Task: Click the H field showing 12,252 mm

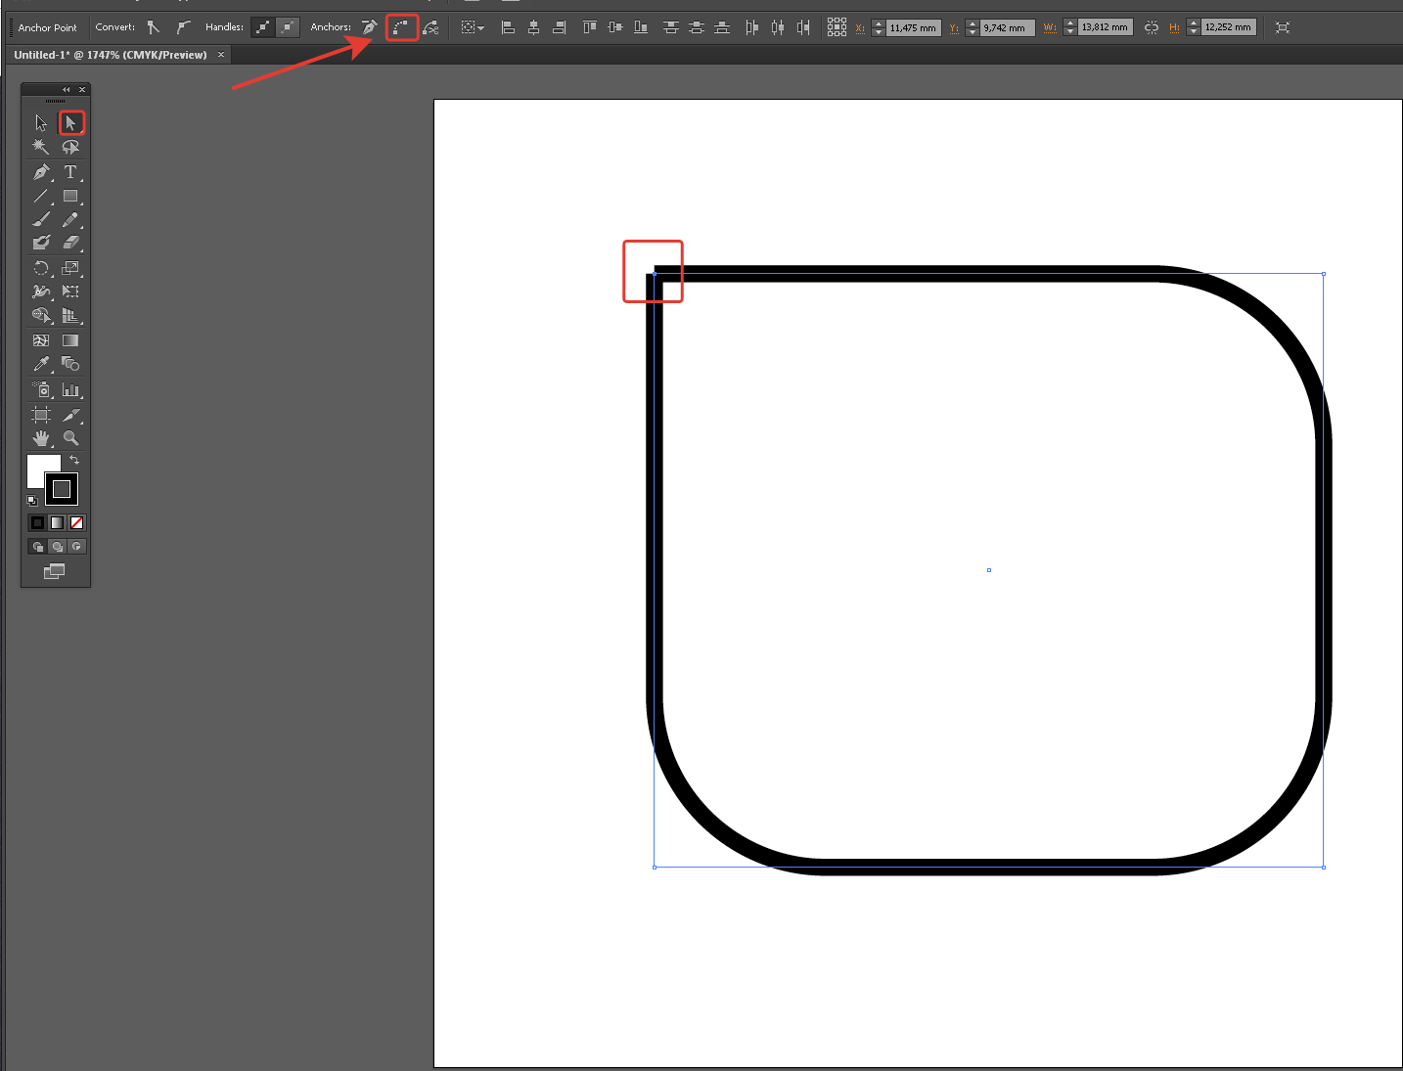Action: pos(1229,27)
